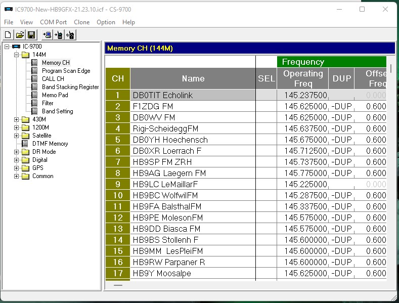Open the Option menu
Screen dimensions: 399x303
[x=106, y=22]
